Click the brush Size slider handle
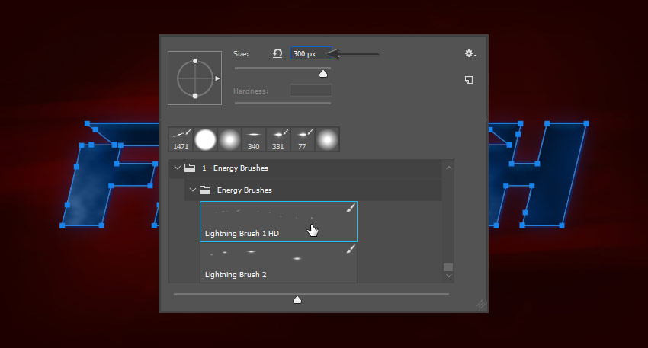Screen dimensions: 648x348 click(x=322, y=74)
